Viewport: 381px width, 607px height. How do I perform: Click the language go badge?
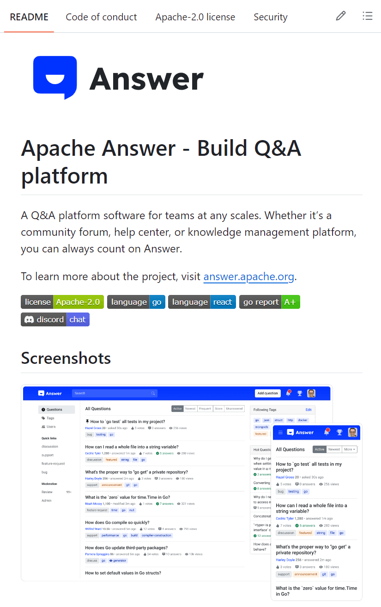click(x=136, y=302)
